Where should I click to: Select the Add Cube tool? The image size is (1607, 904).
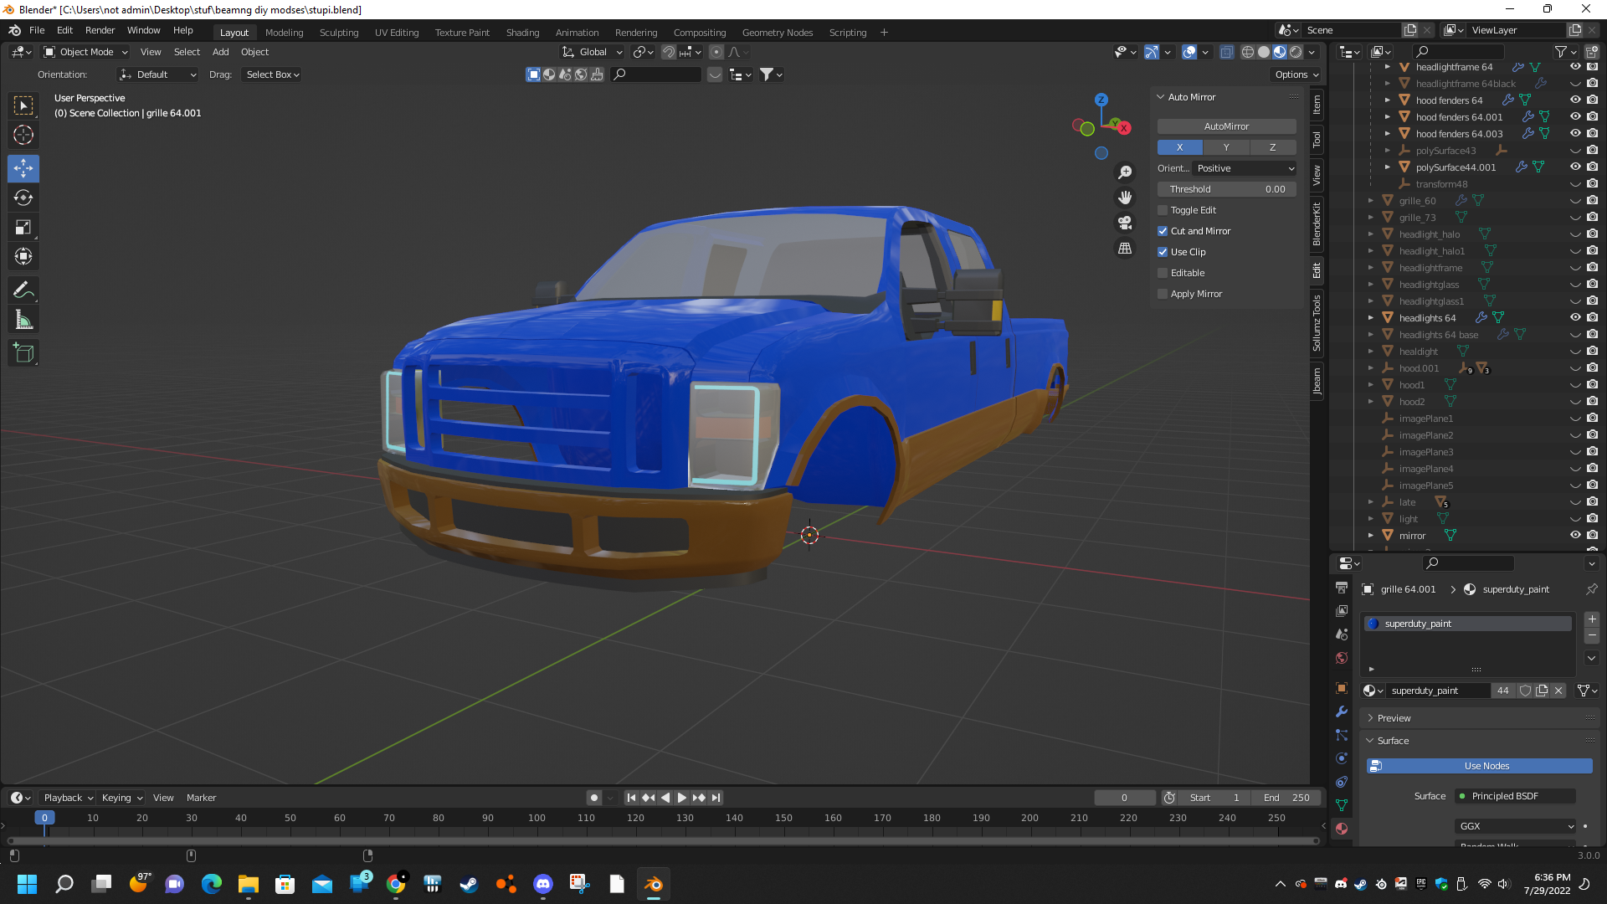point(23,353)
